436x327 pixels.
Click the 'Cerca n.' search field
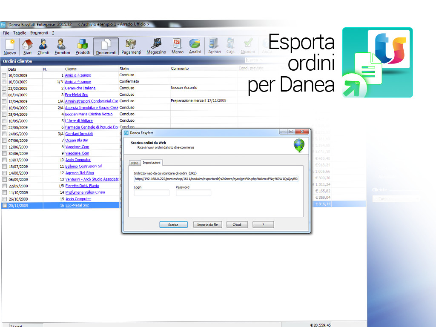(261, 60)
